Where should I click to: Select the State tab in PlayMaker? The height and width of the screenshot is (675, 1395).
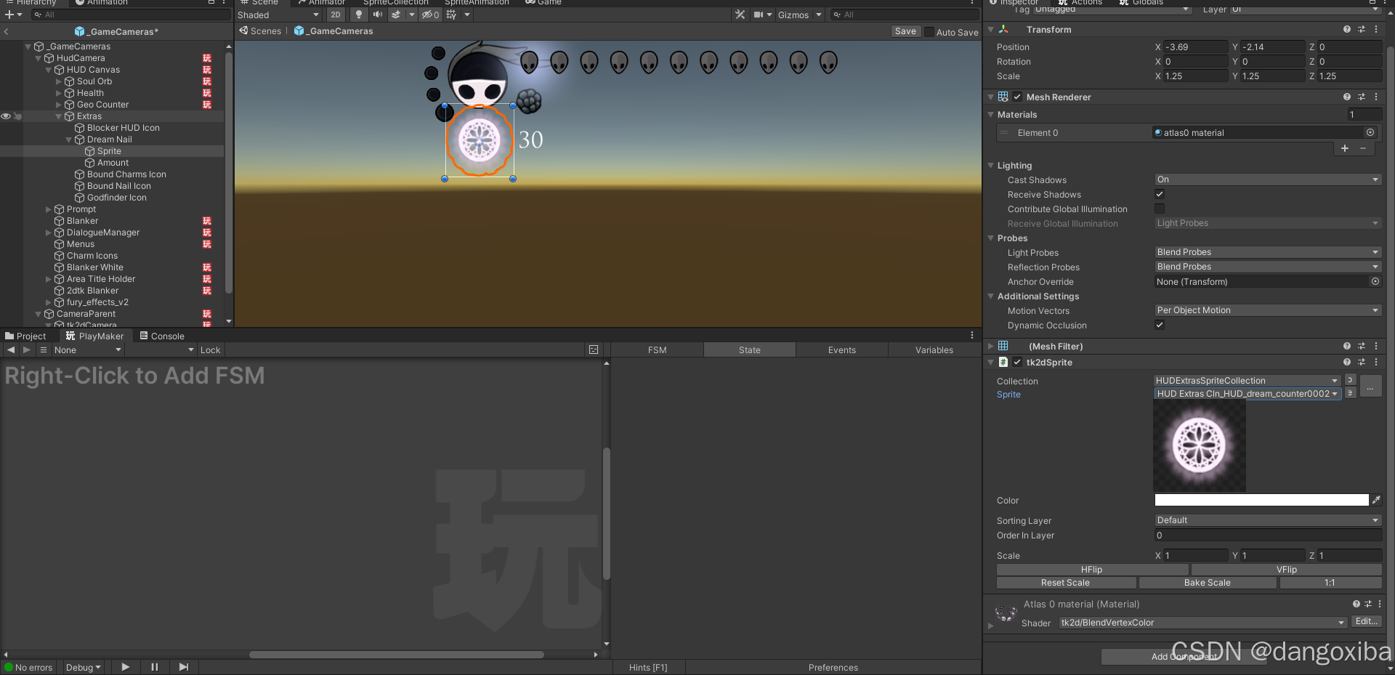pos(749,349)
